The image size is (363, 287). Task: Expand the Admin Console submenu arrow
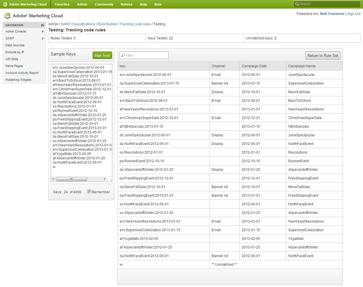click(43, 32)
